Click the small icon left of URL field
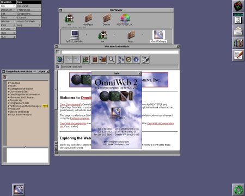 [58, 67]
